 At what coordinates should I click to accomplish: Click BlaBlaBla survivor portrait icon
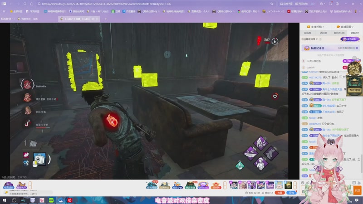point(27,84)
